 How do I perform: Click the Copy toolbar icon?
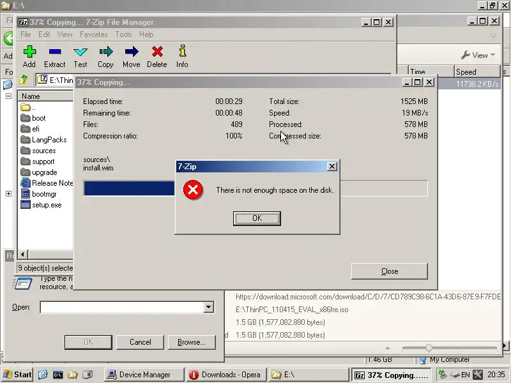105,56
